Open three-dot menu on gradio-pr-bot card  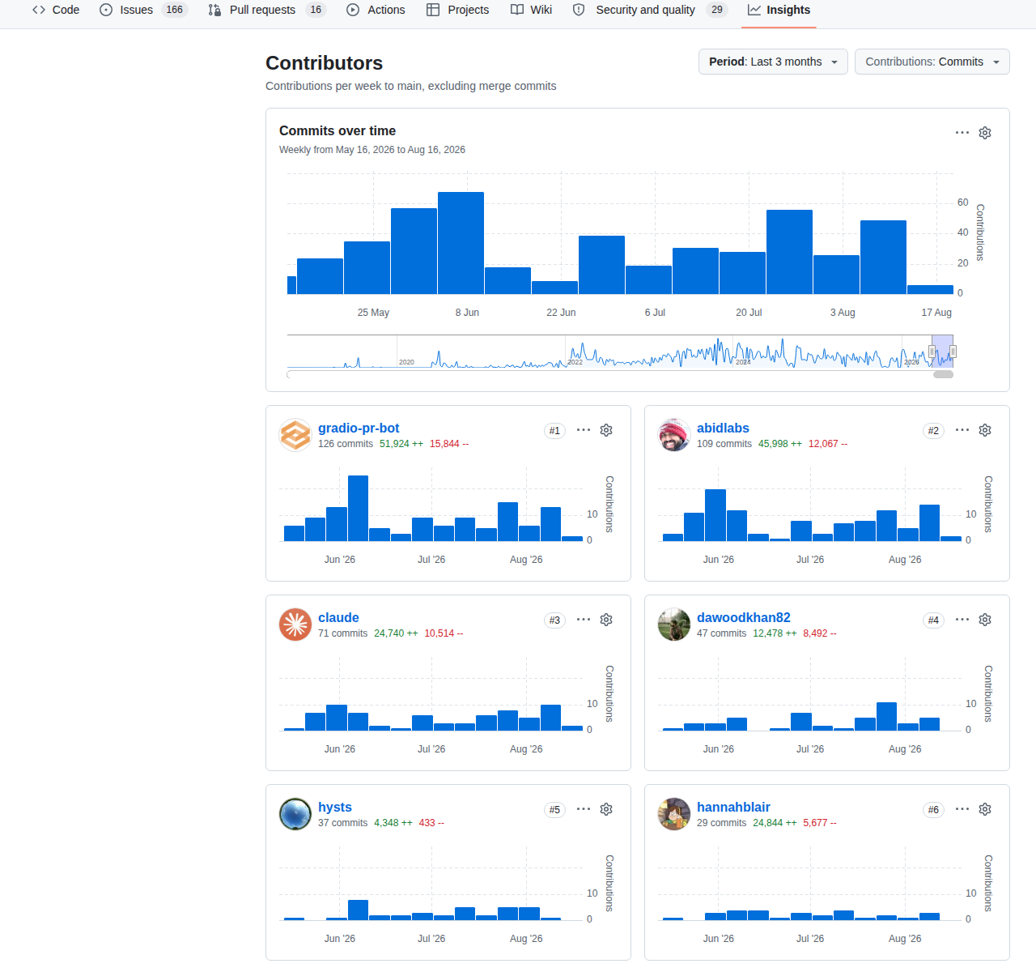click(x=584, y=430)
